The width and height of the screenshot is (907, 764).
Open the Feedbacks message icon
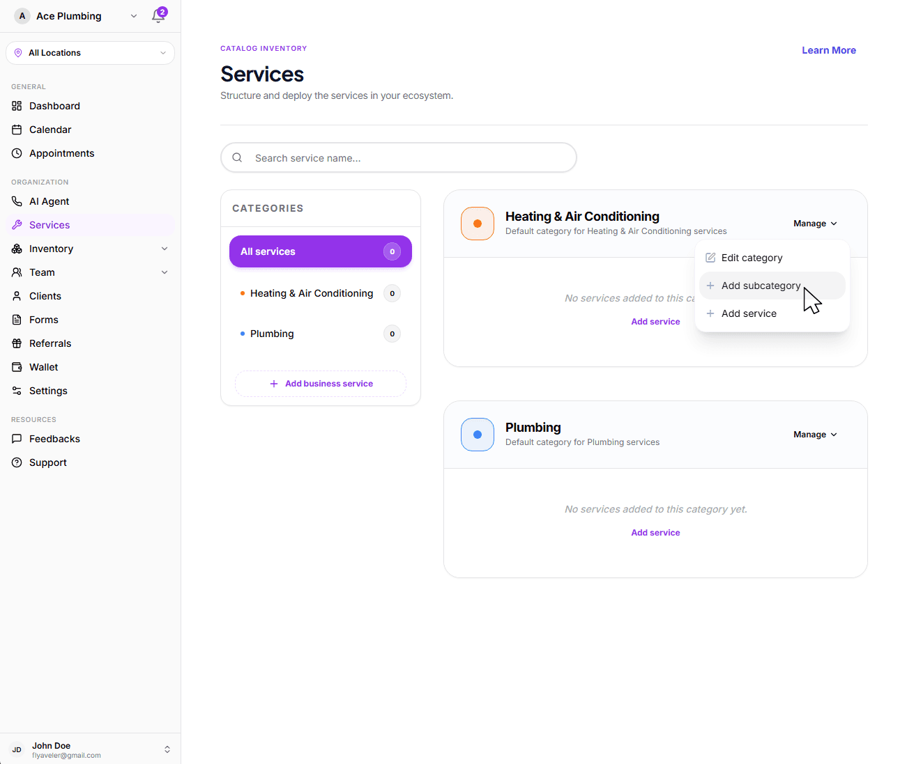[17, 439]
